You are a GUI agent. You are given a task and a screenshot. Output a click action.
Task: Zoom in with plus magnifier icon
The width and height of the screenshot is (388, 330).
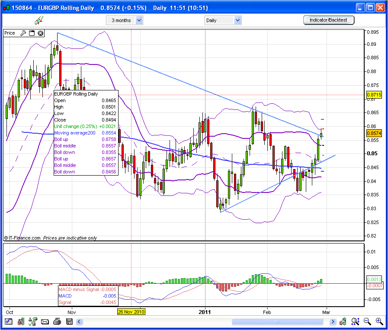coord(379,322)
